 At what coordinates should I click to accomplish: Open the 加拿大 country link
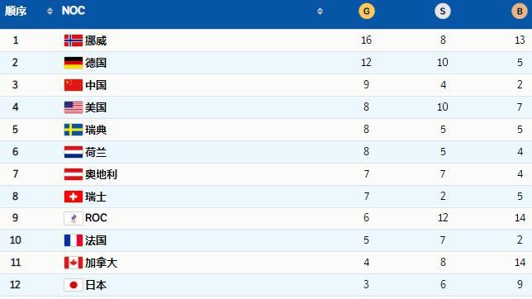coord(101,263)
